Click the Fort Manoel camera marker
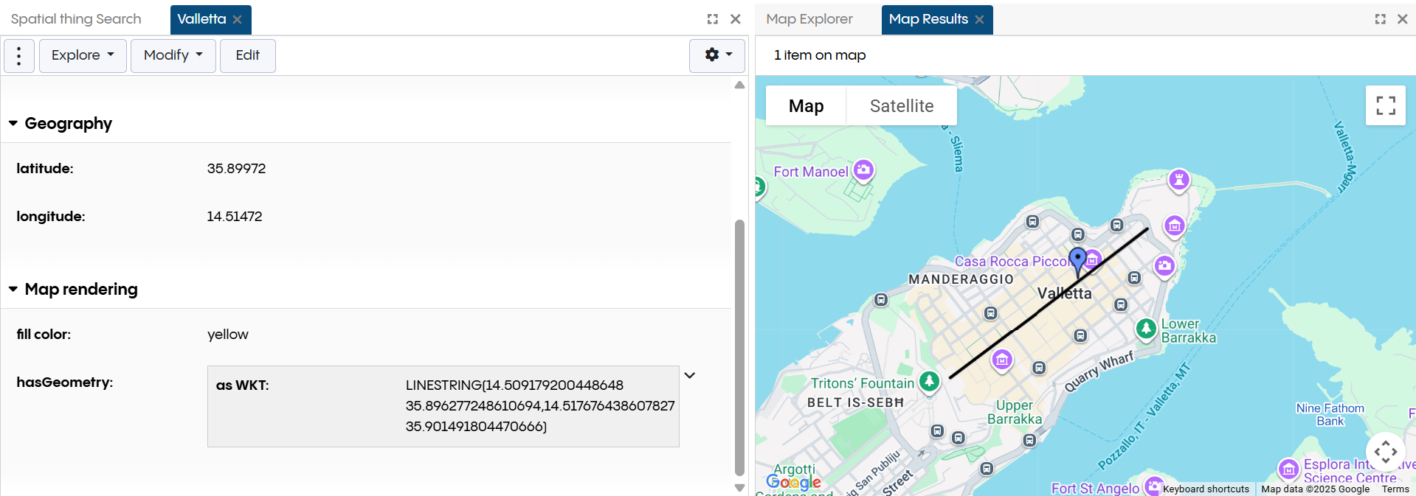1416x496 pixels. (863, 170)
